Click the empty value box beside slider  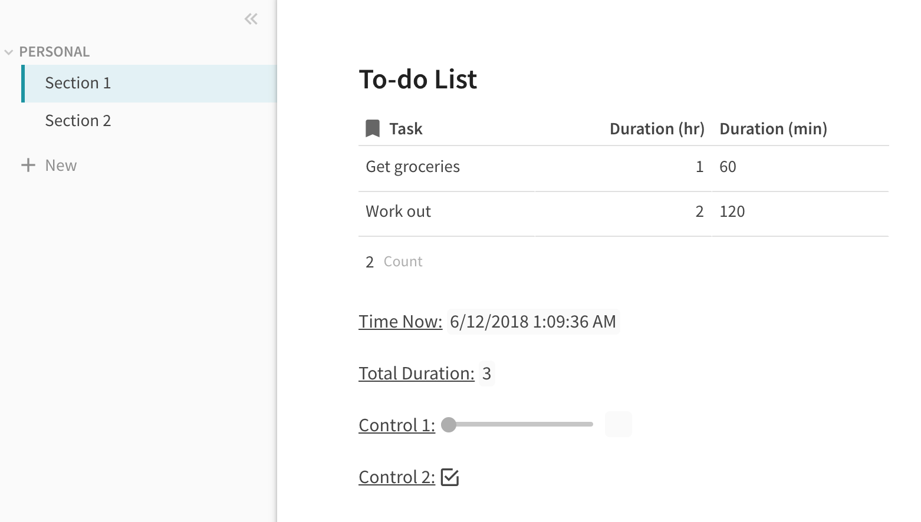coord(618,424)
